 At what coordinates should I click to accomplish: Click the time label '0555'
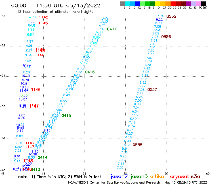pyautogui.click(x=171, y=17)
